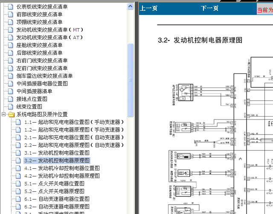Open 6.1 自动变速器电器位置图
Viewport: 273px width, 214px height.
pos(57,199)
